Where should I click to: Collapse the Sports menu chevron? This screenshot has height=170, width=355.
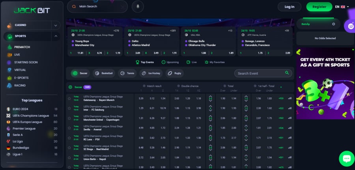coord(56,36)
